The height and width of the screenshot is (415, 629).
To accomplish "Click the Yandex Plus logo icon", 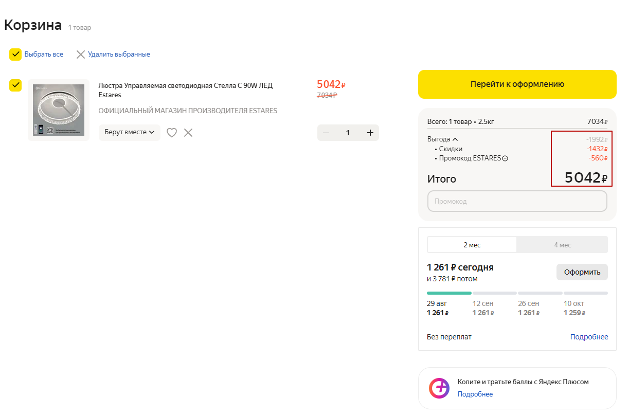I will tap(439, 388).
